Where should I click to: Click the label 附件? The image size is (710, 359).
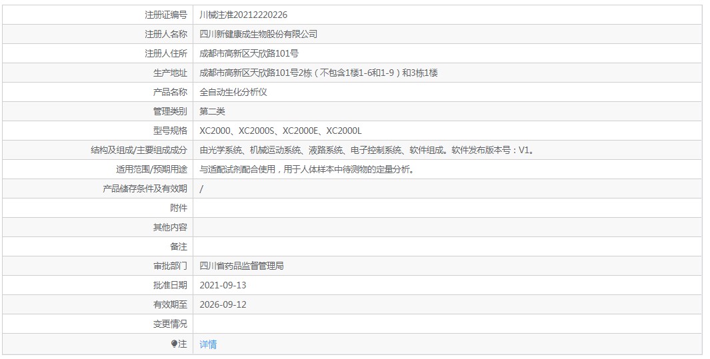click(x=179, y=208)
